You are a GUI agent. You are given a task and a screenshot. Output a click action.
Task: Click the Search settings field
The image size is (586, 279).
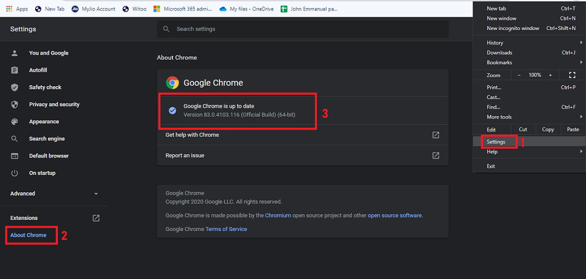pos(303,29)
